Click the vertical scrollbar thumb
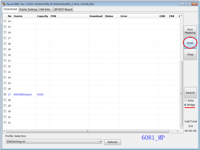Screen dimensions: 200x150 pyautogui.click(x=181, y=94)
